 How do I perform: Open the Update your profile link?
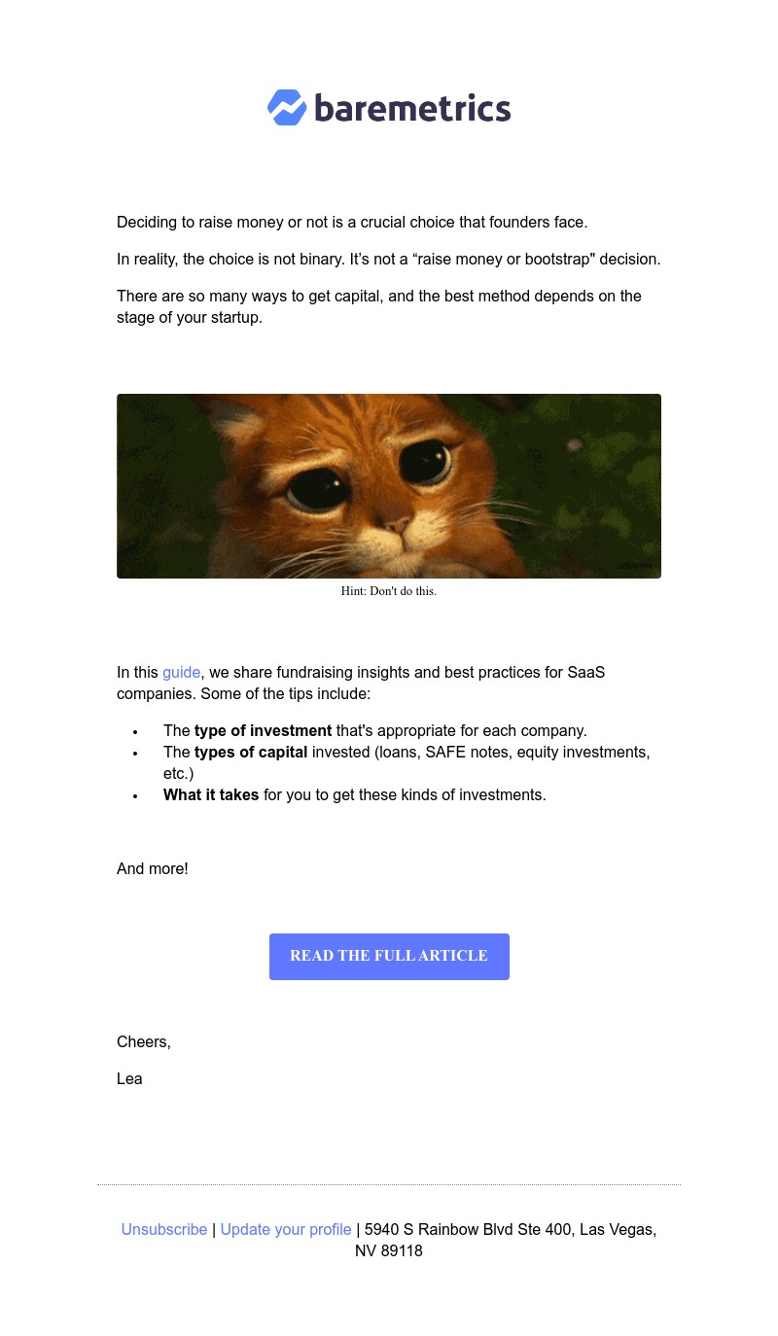pyautogui.click(x=286, y=1230)
